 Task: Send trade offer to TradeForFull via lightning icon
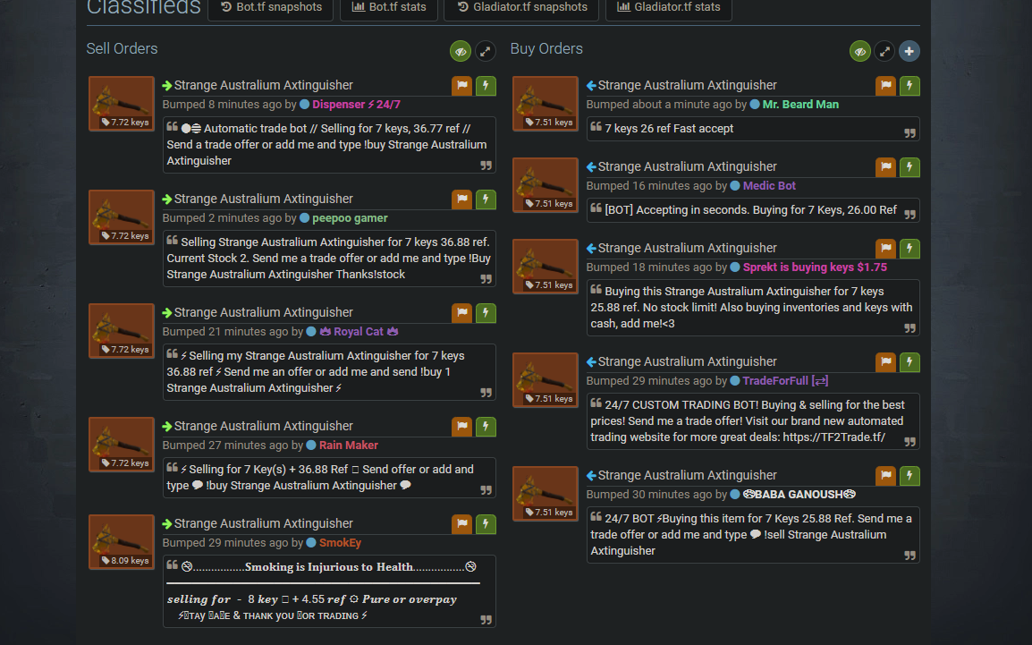(909, 362)
